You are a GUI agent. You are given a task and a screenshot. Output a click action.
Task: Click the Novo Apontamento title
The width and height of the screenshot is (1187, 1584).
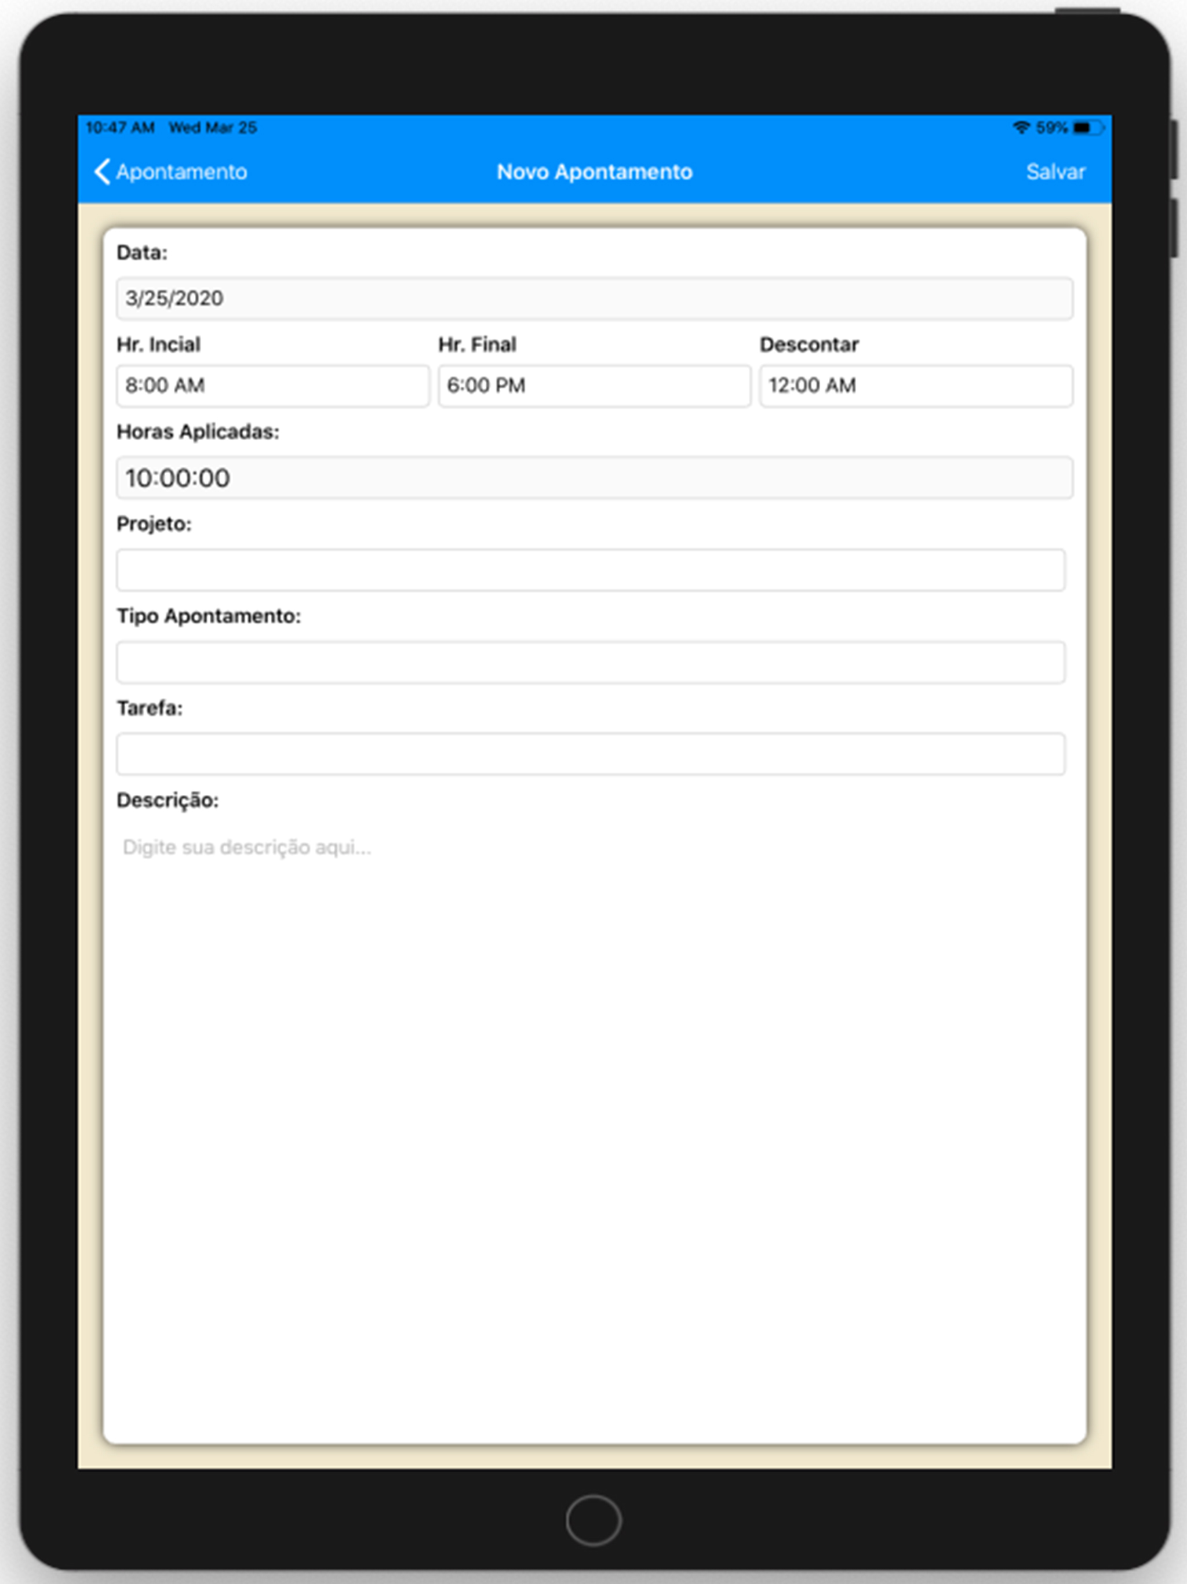pos(594,172)
